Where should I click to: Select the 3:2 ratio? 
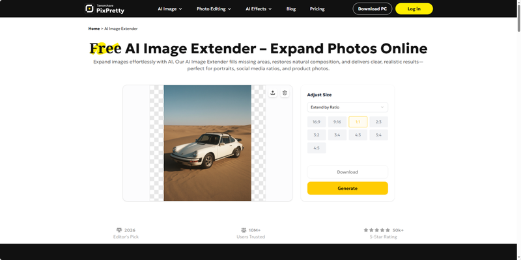[317, 135]
